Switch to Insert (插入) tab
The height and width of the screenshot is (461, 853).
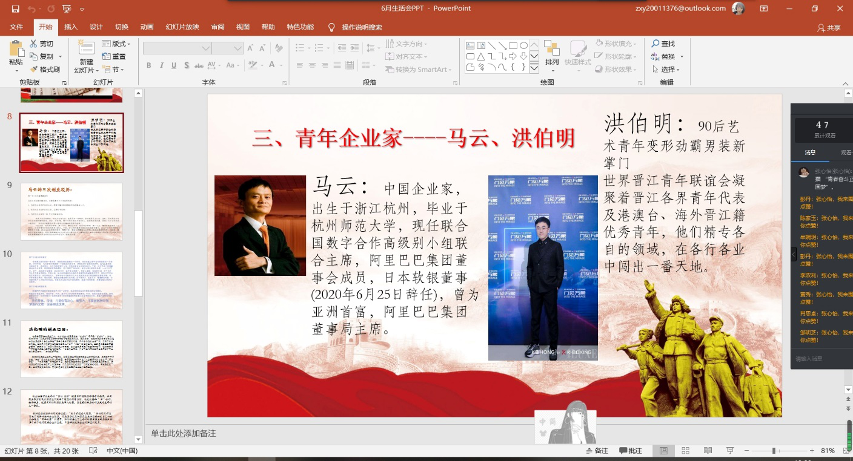coord(71,27)
